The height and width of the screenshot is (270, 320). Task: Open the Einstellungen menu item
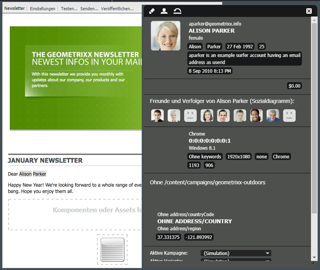42,9
